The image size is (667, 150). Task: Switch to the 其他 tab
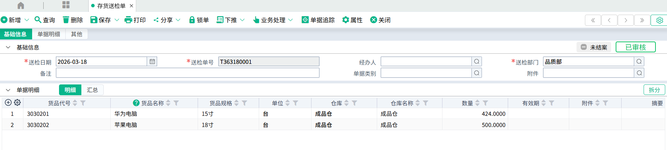pos(76,34)
